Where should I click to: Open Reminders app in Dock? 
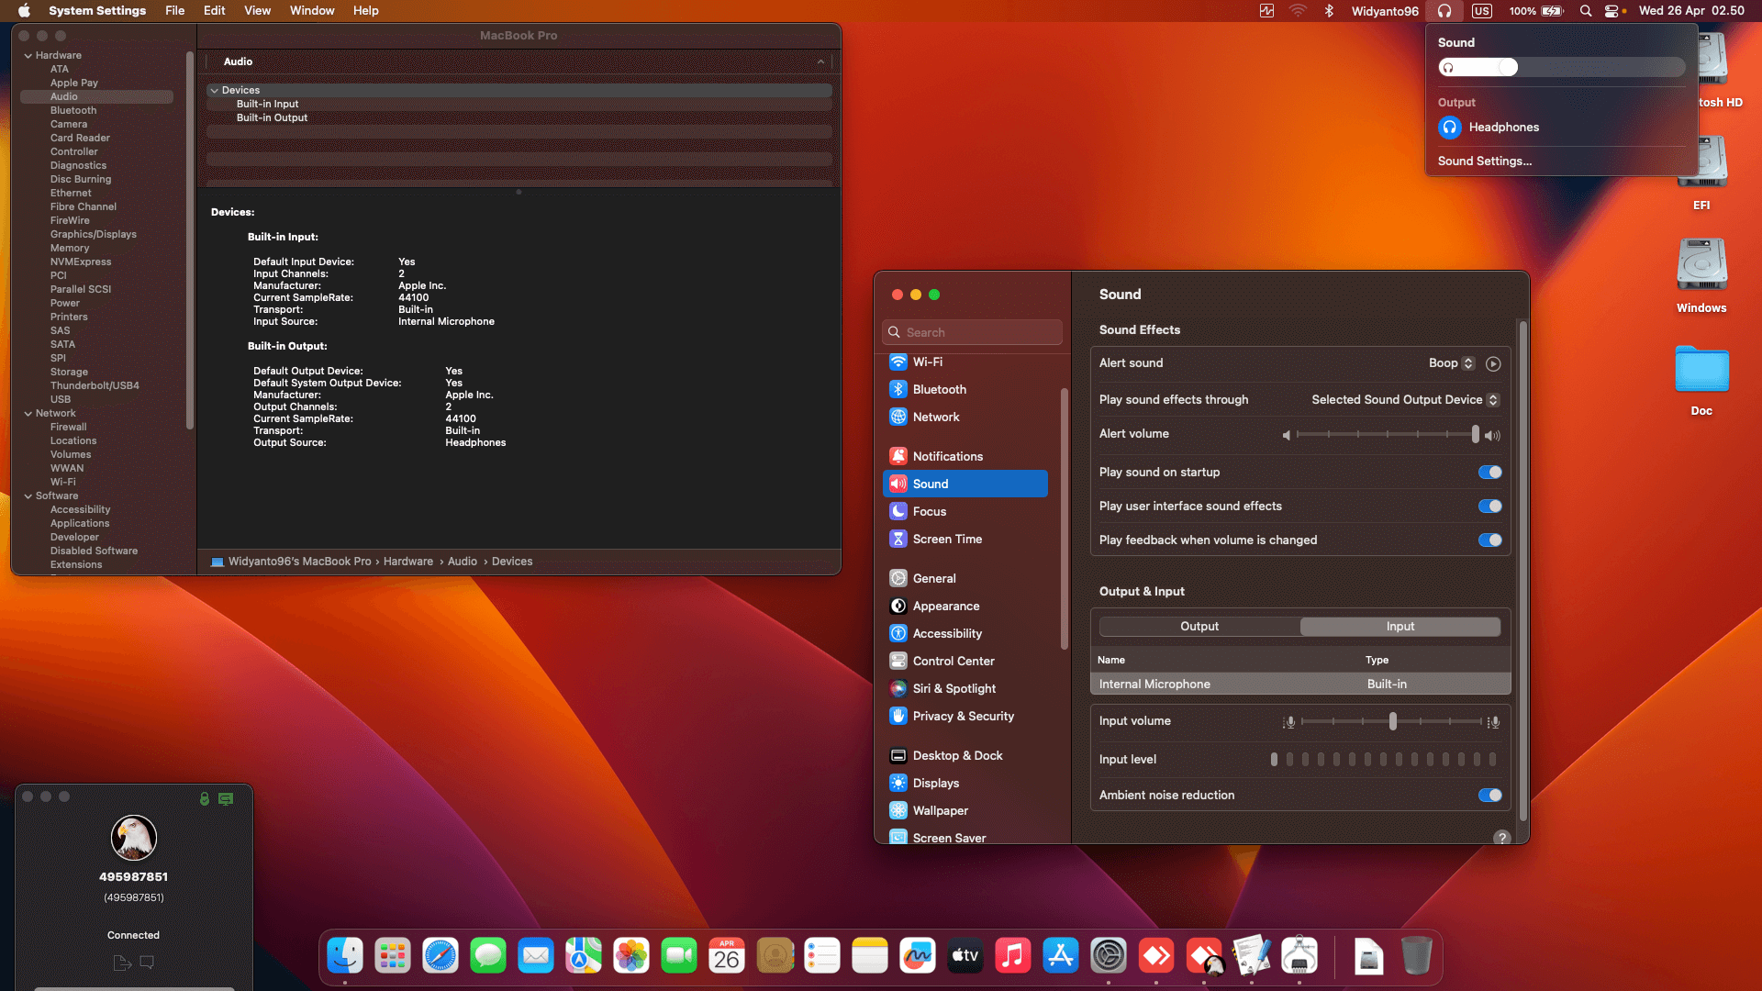pyautogui.click(x=822, y=956)
